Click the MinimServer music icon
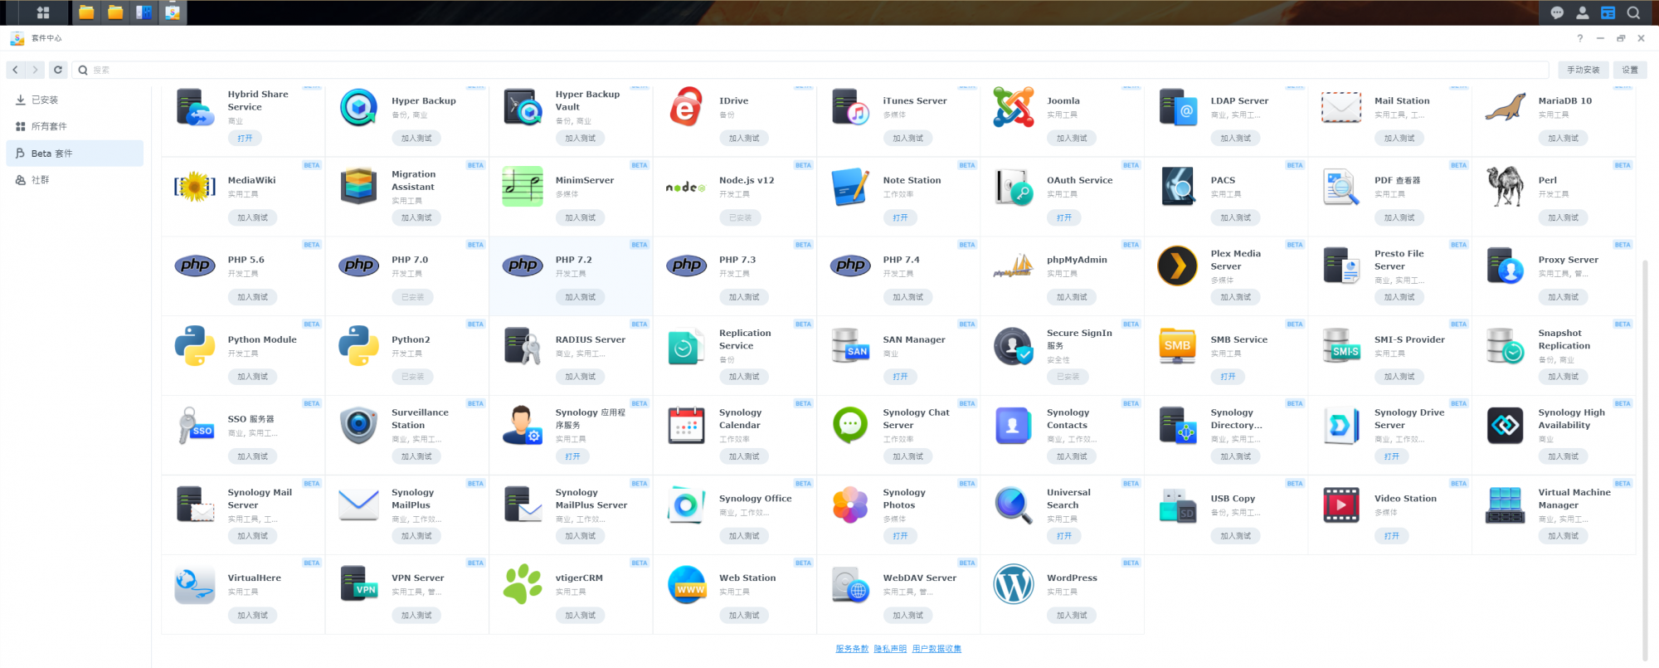The width and height of the screenshot is (1659, 668). [x=523, y=187]
